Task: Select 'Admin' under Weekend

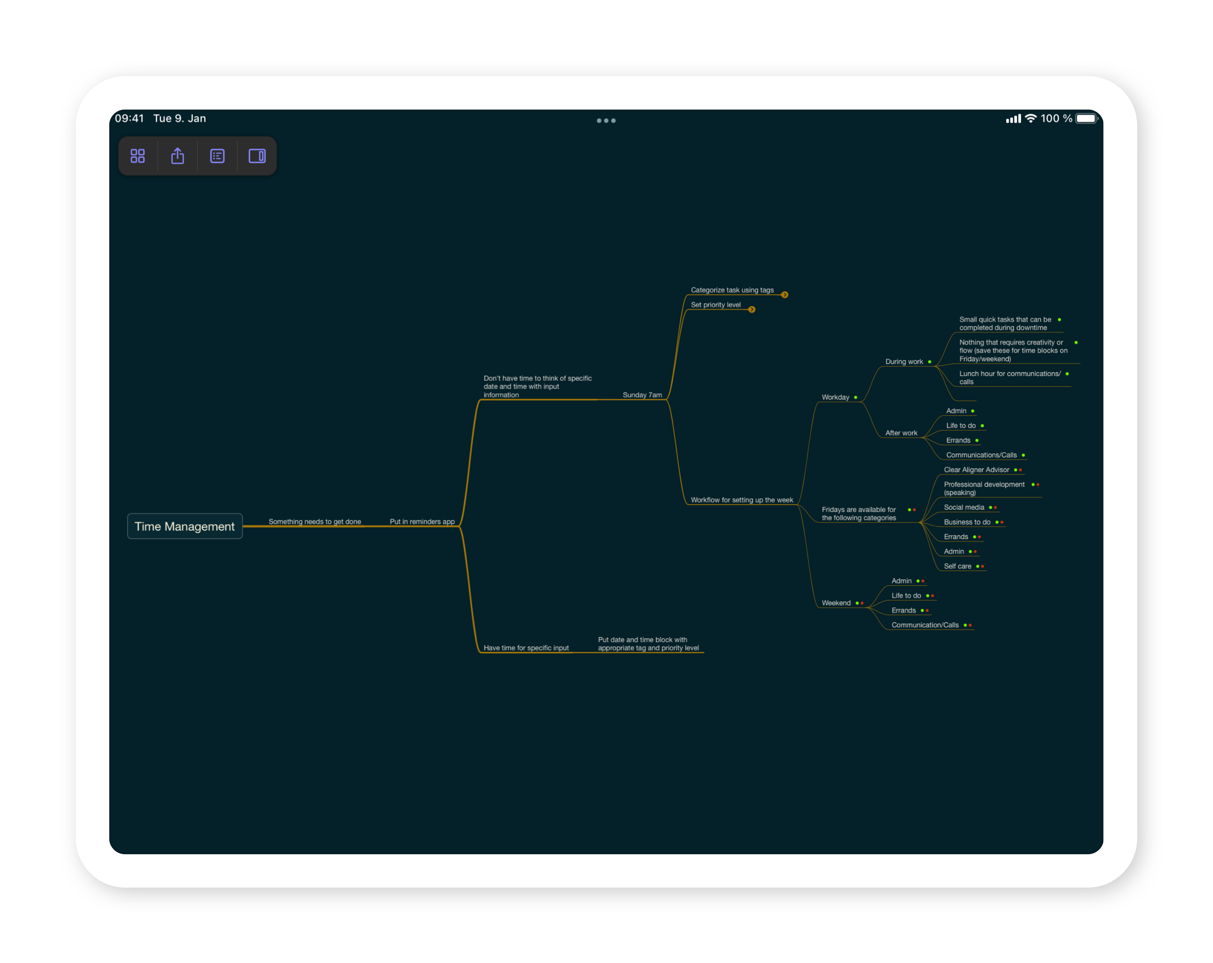Action: click(901, 581)
